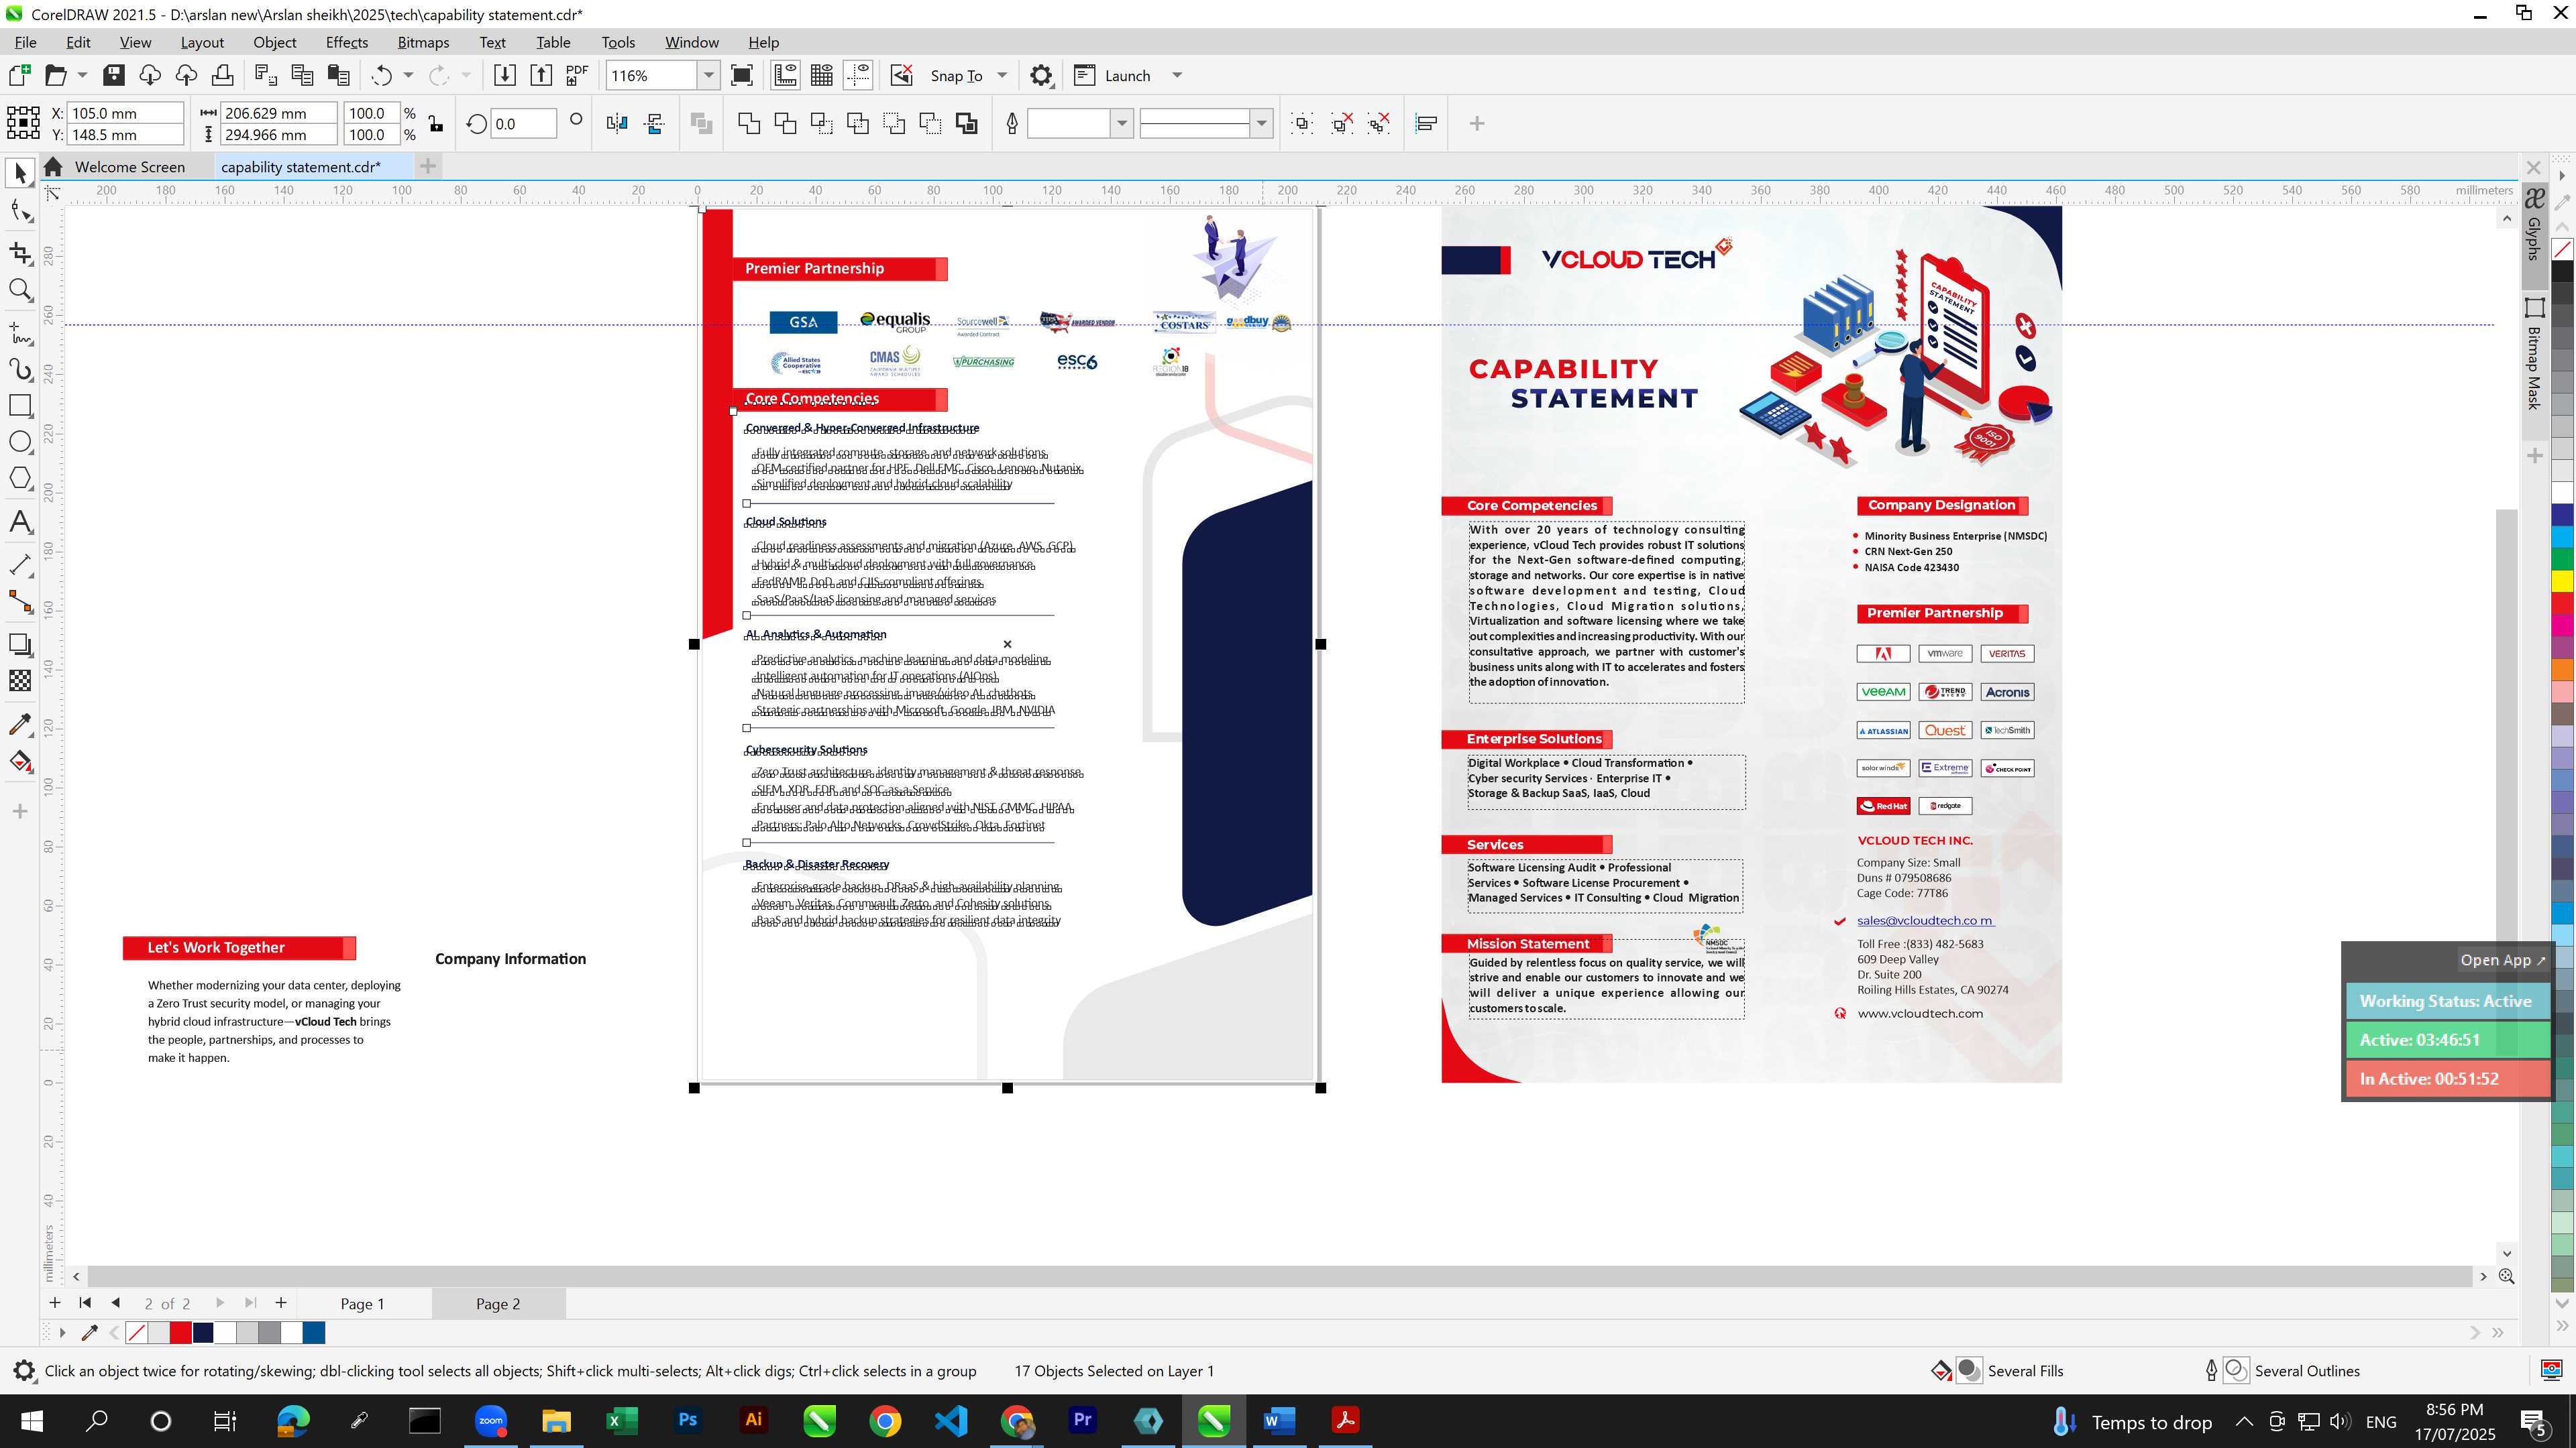Image resolution: width=2576 pixels, height=1448 pixels.
Task: Click the object width field 206.629 mm
Action: point(279,113)
